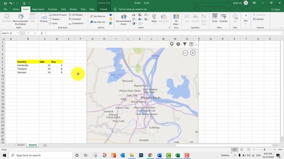
Task: Expand the 3D Models dropdown
Action: point(85,15)
